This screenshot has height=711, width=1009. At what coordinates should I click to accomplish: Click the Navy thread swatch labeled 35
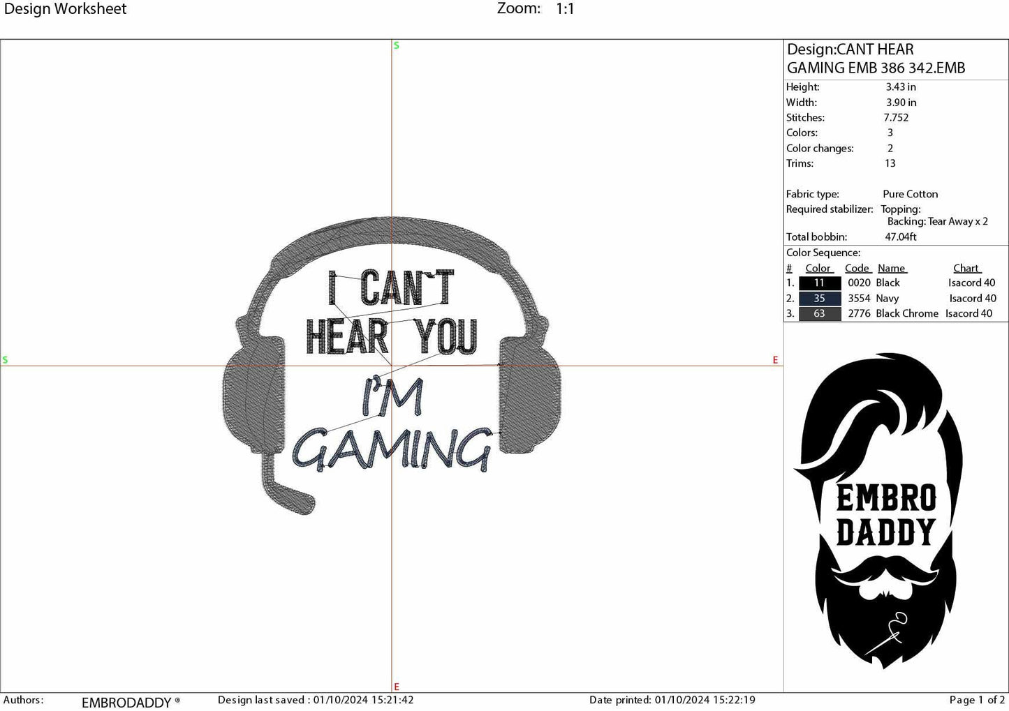click(819, 298)
